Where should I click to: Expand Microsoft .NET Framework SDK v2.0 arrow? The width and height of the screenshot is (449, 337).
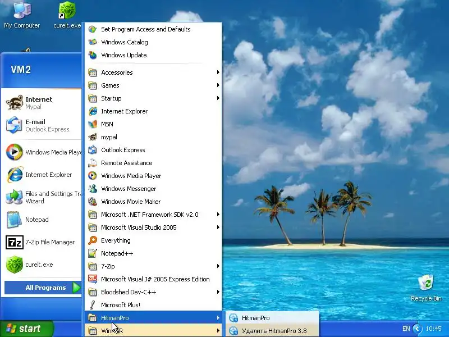pyautogui.click(x=218, y=215)
